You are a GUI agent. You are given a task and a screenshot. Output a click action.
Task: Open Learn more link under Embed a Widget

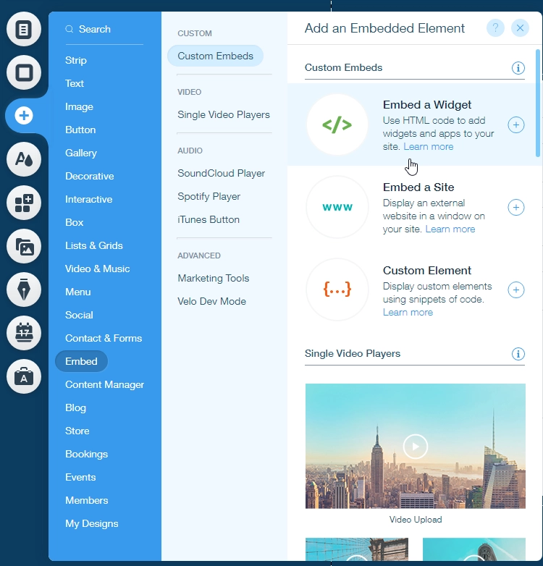point(428,146)
